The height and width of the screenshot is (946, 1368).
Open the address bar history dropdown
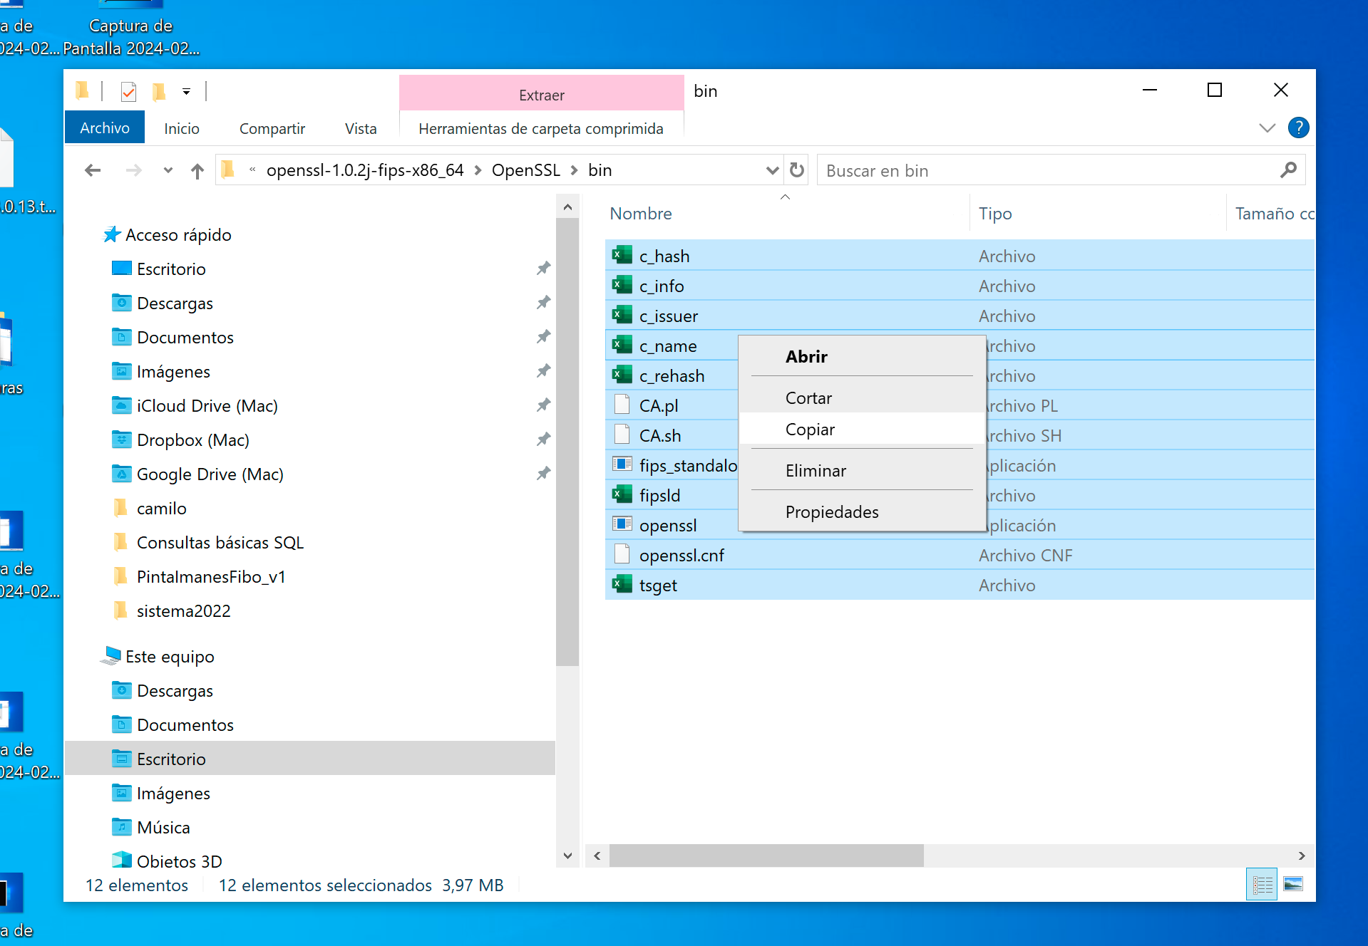(x=772, y=170)
